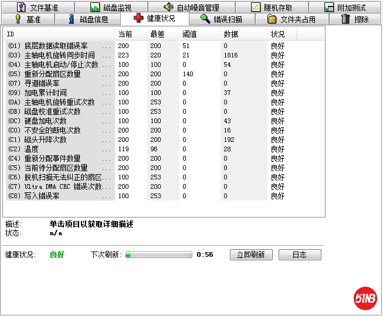Click the 文件基准 tab icon
The height and width of the screenshot is (316, 383).
[22, 8]
